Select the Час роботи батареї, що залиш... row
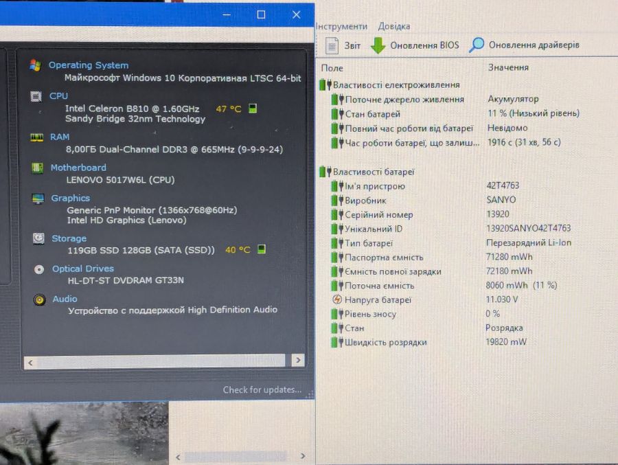 [446, 143]
